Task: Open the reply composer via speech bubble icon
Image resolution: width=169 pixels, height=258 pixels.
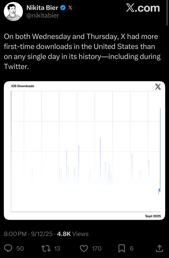Action: click(8, 248)
